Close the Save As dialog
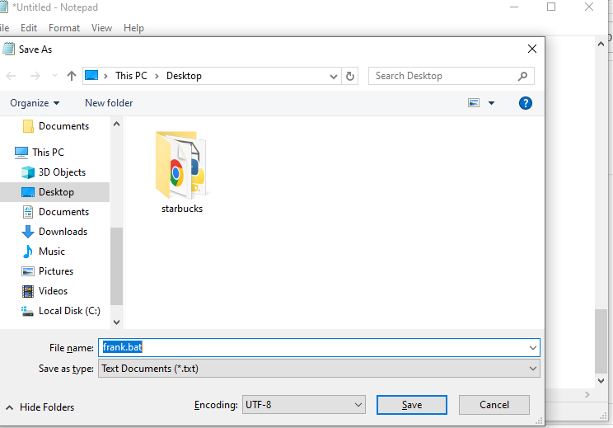This screenshot has height=428, width=613. 532,49
